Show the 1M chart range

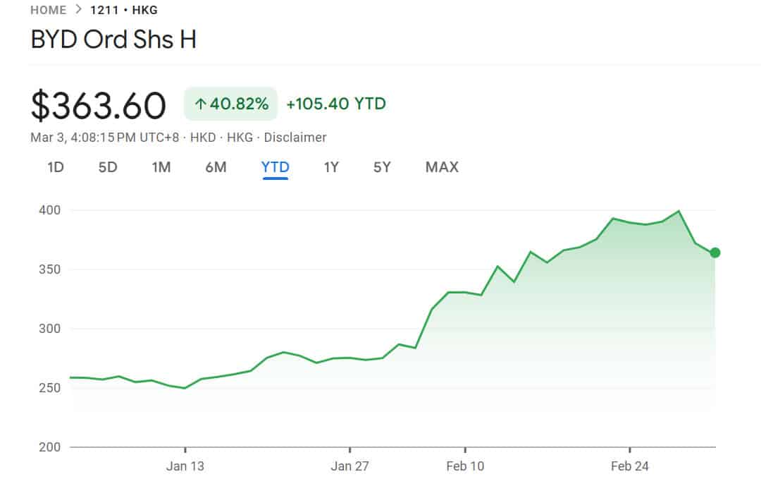[161, 167]
